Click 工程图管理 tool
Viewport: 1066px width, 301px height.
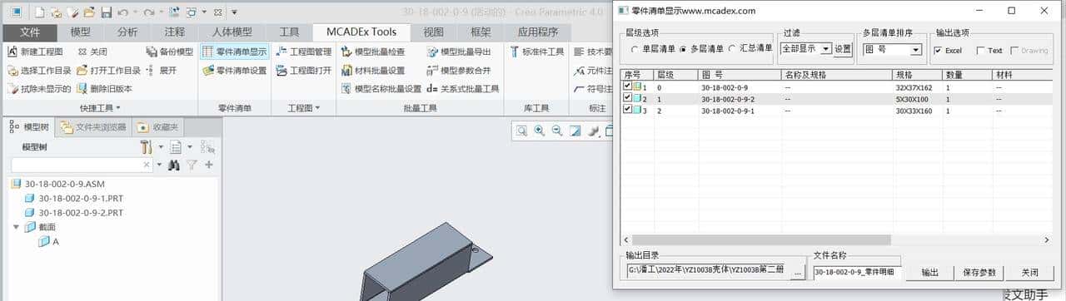point(303,52)
